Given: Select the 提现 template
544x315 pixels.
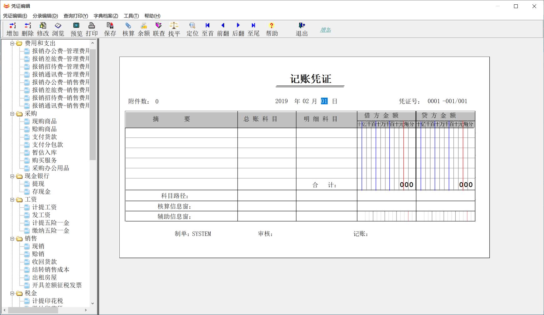Looking at the screenshot, I should click(x=38, y=184).
